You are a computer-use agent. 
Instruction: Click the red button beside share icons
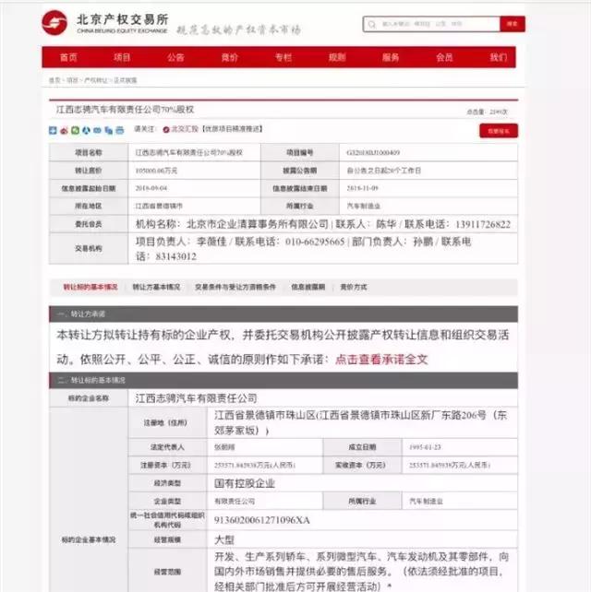(499, 131)
